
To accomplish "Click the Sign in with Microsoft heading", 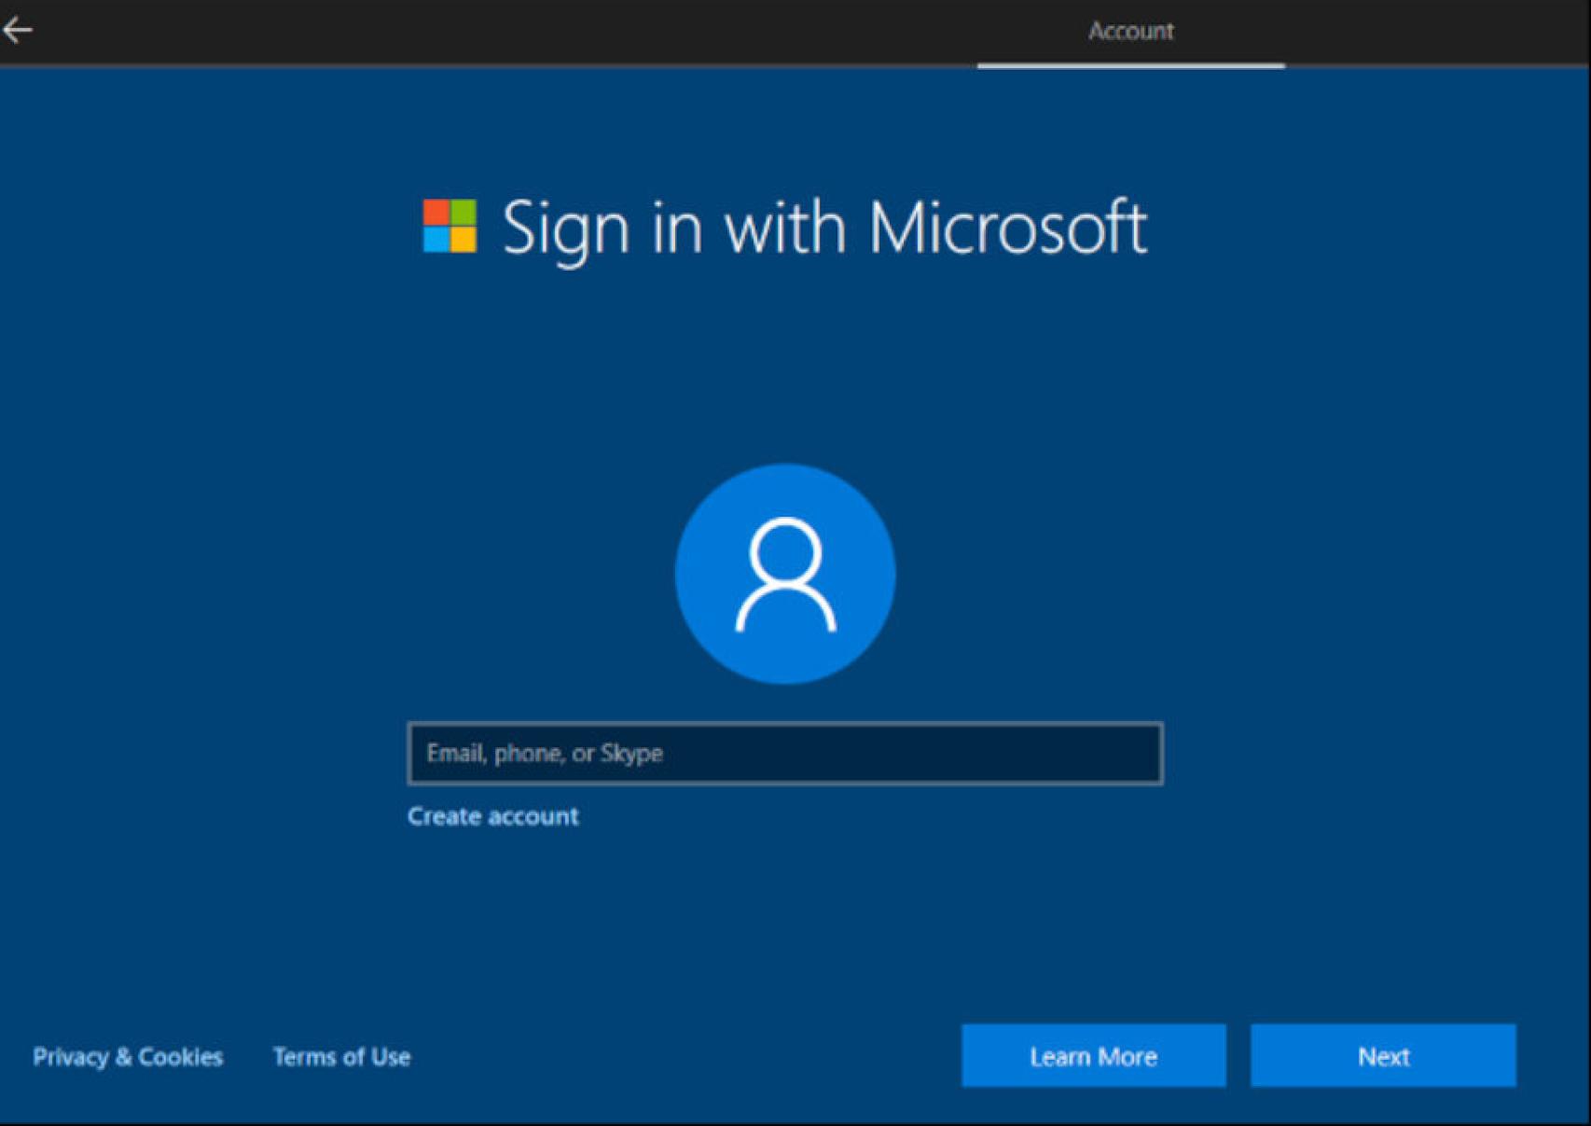I will click(823, 227).
